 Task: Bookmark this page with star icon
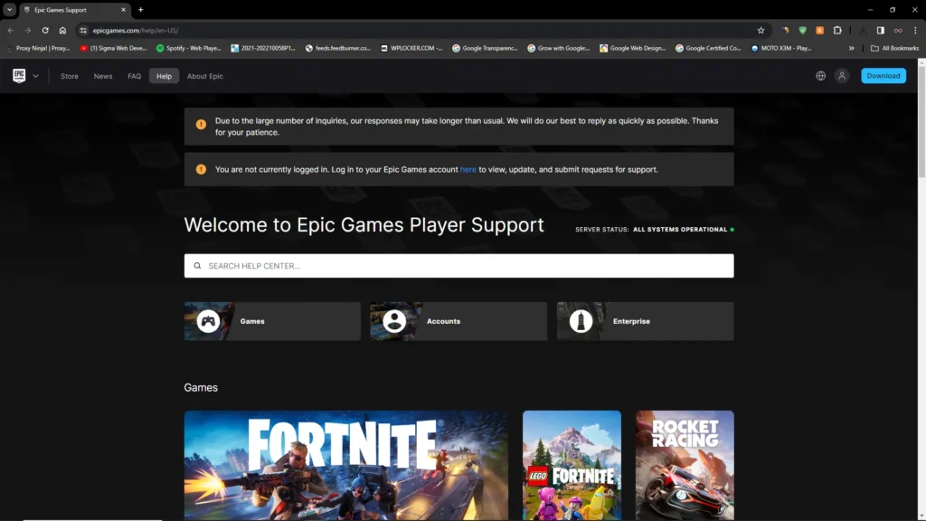click(x=761, y=30)
